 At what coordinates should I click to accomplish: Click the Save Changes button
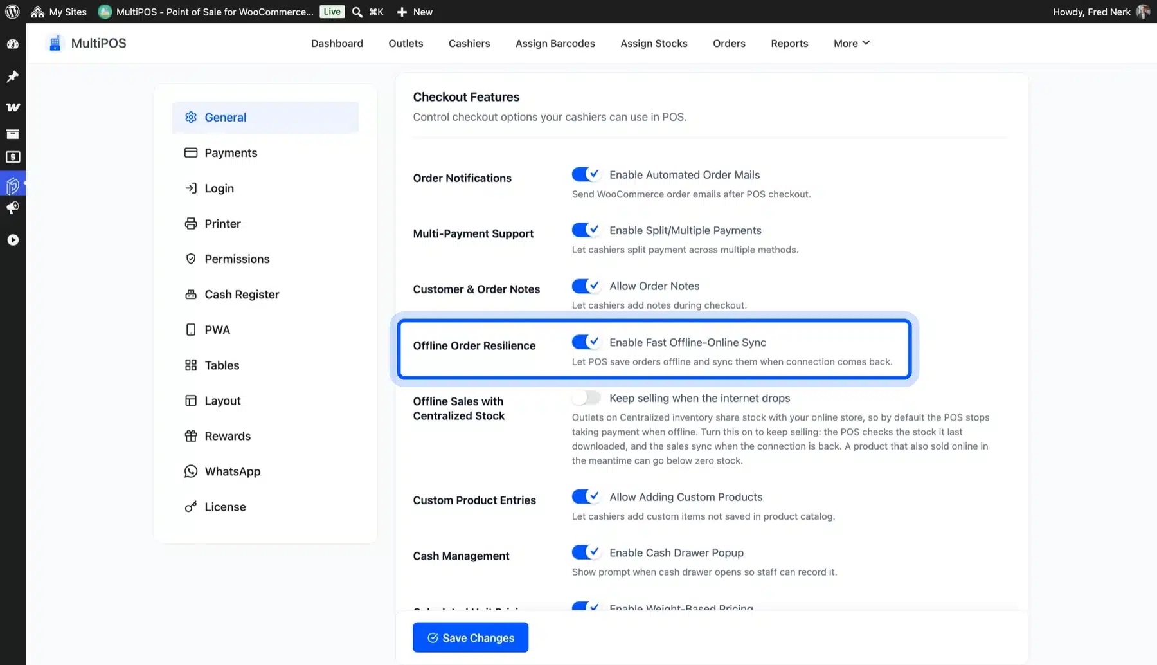[x=471, y=637]
